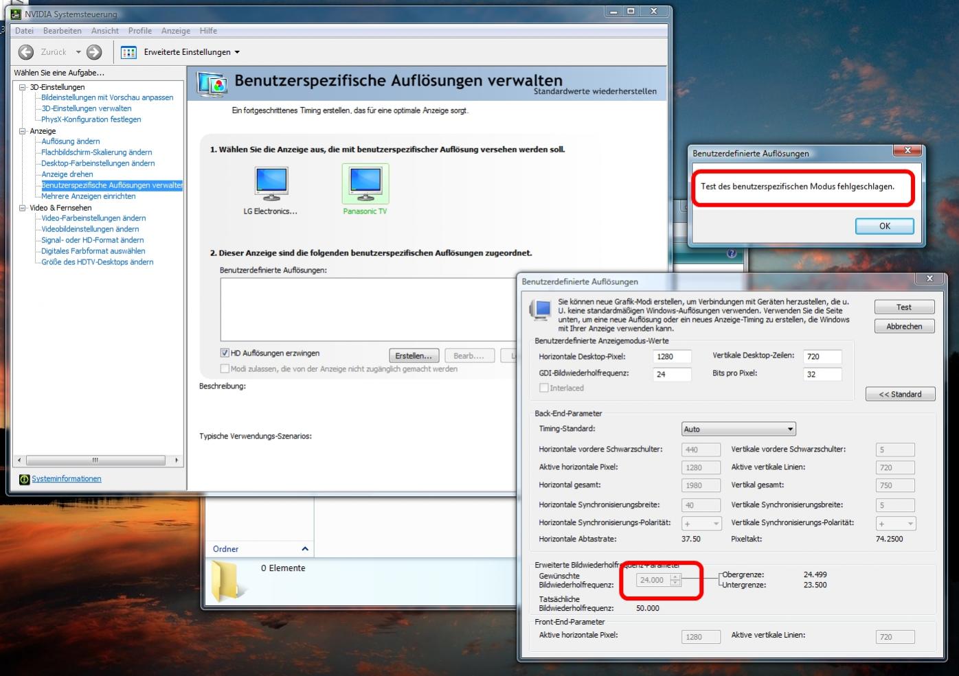Open the Profile menu
Viewport: 959px width, 676px height.
(140, 31)
